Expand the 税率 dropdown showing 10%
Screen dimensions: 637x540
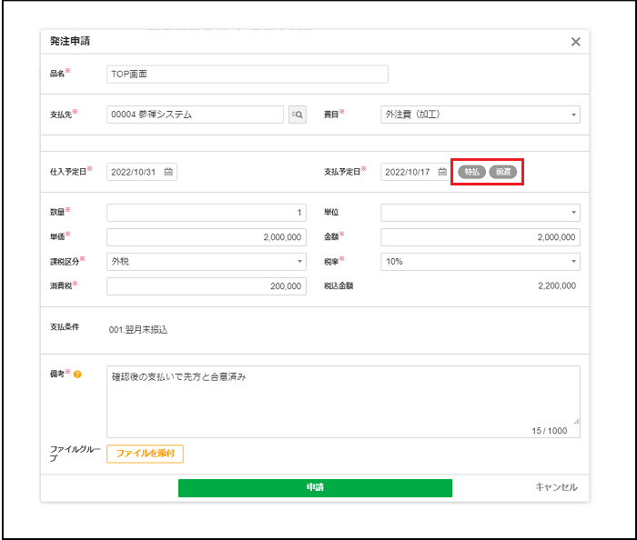[x=480, y=261]
